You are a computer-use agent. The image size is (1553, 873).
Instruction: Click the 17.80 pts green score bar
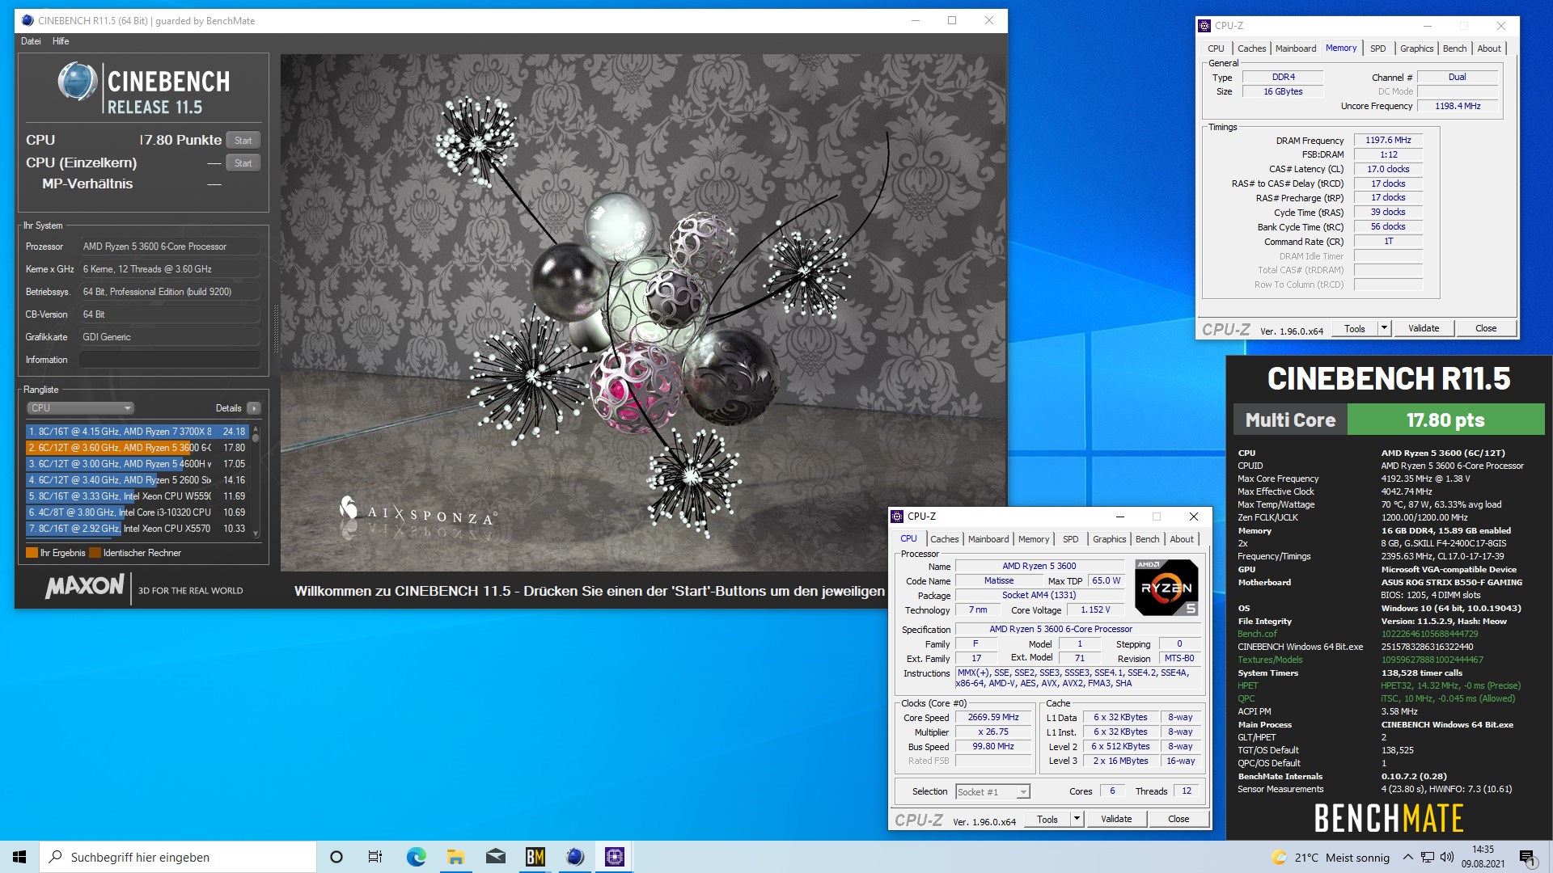pyautogui.click(x=1445, y=420)
